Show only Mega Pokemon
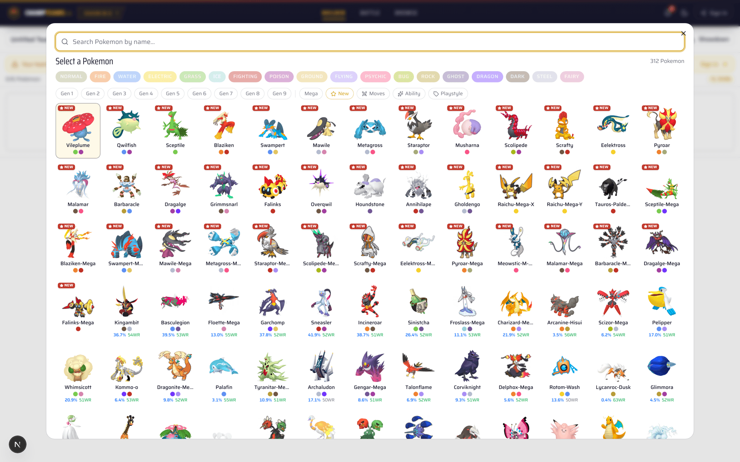The height and width of the screenshot is (462, 740). 311,94
